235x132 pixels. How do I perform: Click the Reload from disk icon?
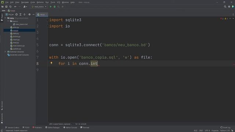coord(10,7)
